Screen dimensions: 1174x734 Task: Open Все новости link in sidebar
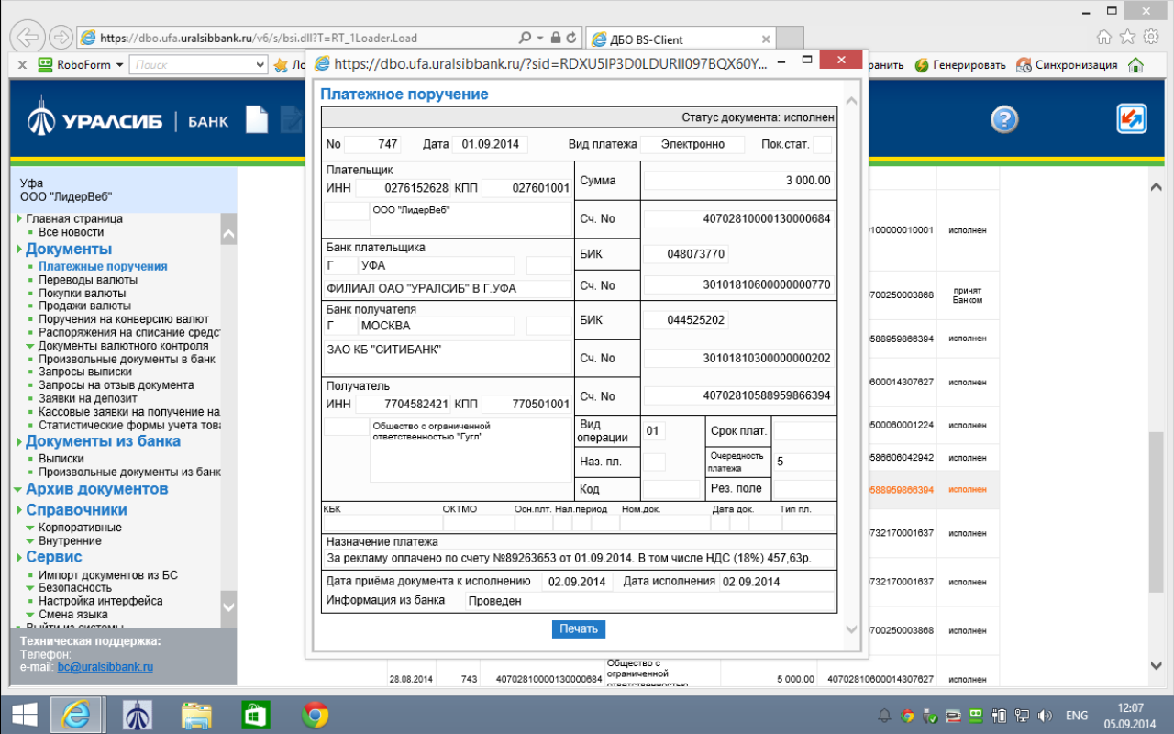[x=71, y=233]
